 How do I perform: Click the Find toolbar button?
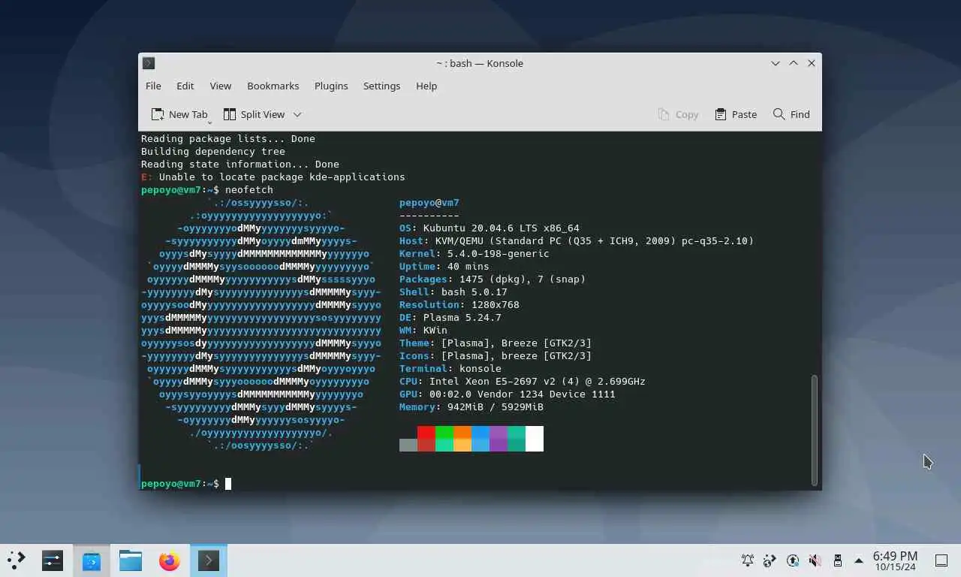(791, 114)
